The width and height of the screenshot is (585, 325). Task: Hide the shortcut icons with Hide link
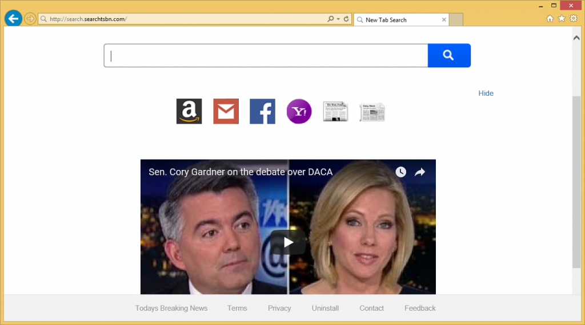486,93
